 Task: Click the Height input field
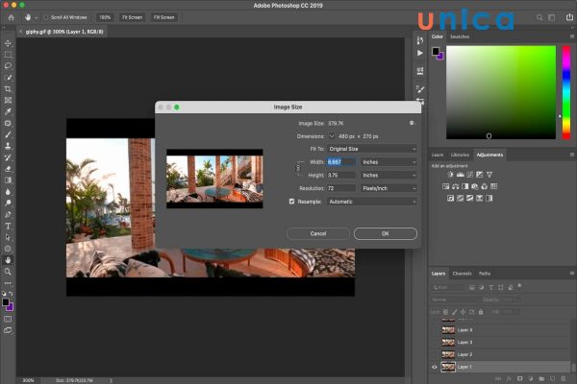[342, 175]
